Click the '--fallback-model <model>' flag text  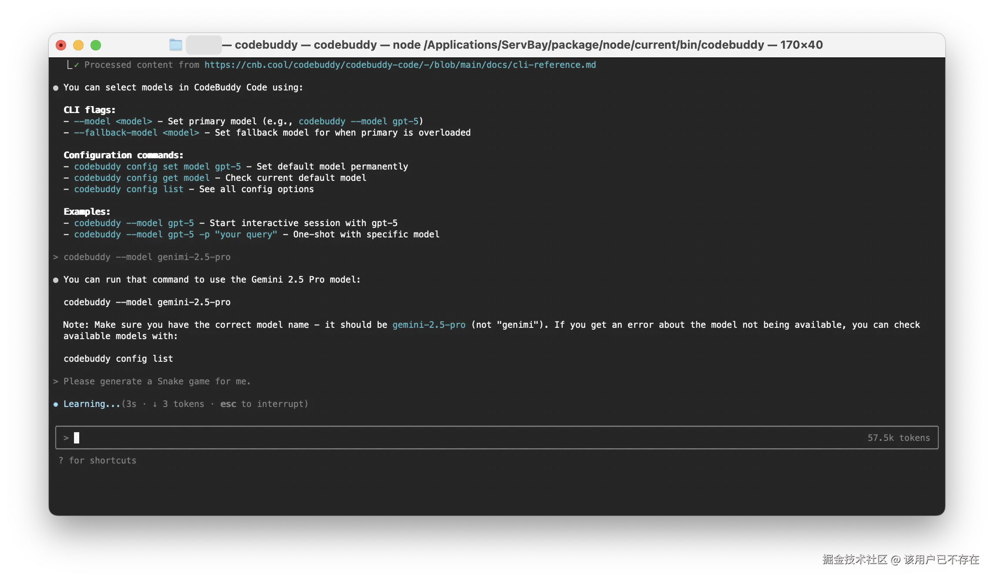(136, 133)
